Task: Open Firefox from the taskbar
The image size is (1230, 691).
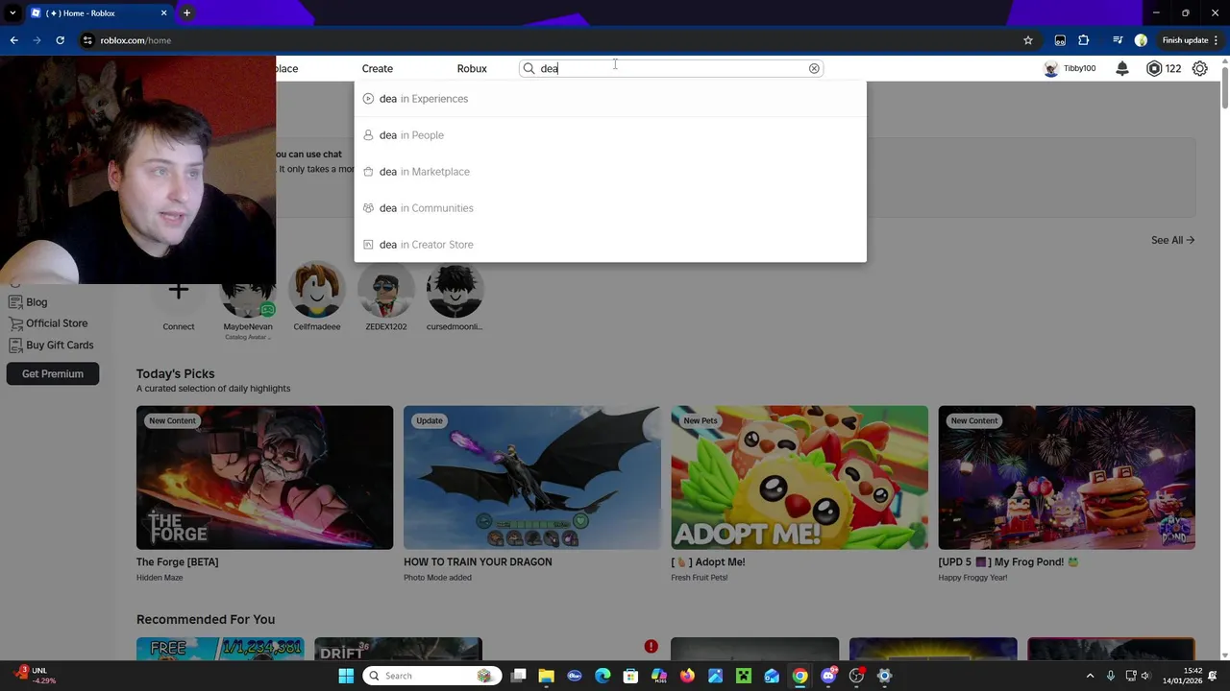Action: [x=687, y=676]
